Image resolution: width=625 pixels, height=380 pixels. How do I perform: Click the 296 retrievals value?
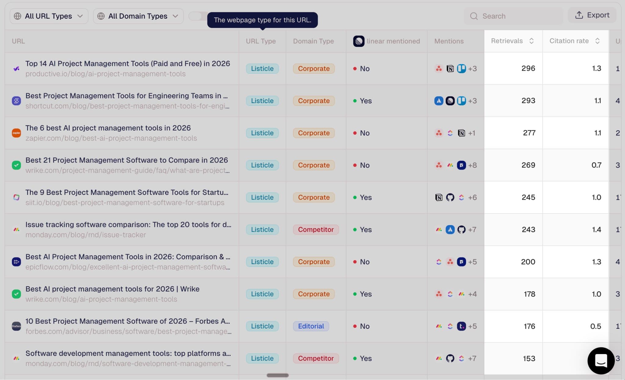tap(528, 68)
